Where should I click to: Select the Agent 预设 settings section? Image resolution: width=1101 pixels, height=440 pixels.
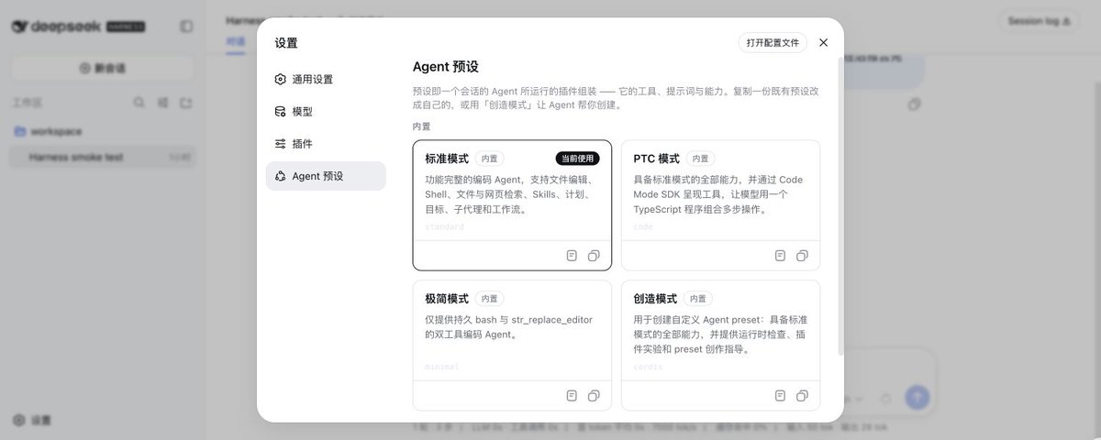point(326,176)
